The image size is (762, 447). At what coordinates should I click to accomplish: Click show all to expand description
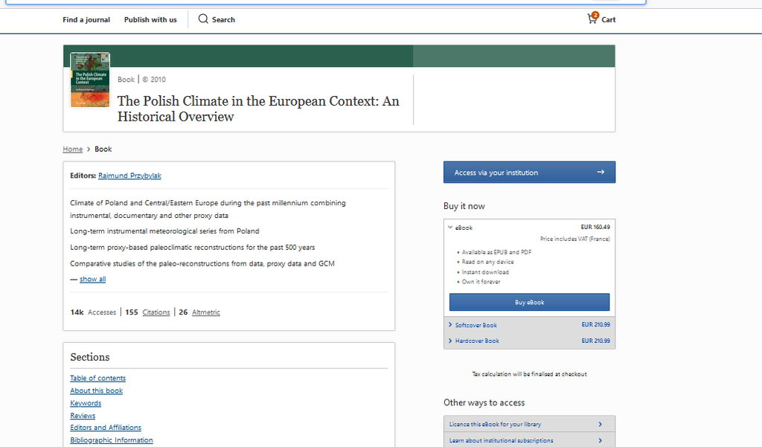[92, 279]
